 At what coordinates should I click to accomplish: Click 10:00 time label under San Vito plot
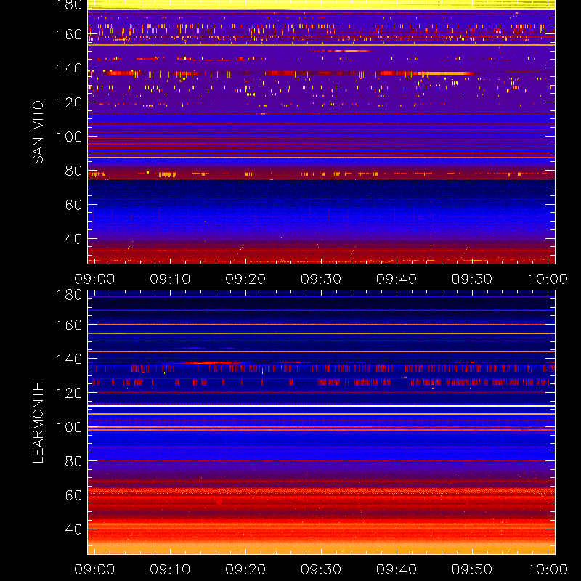[548, 279]
